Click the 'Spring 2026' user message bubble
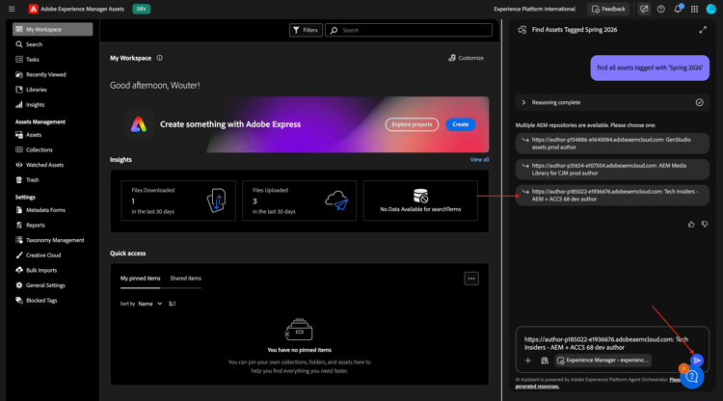Image resolution: width=723 pixels, height=401 pixels. point(650,67)
